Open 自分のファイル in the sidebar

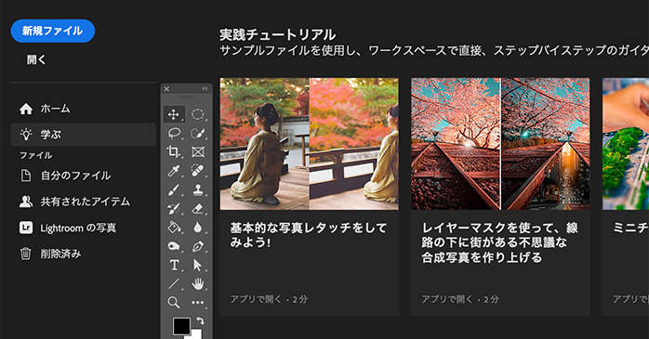[x=83, y=176]
